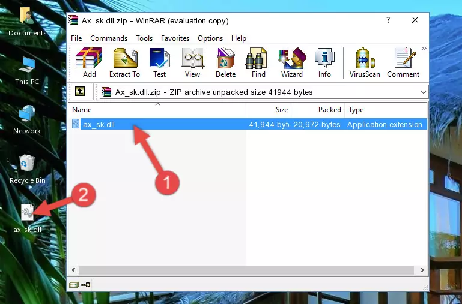Open the Find binoculars tool
The width and height of the screenshot is (462, 304).
258,62
